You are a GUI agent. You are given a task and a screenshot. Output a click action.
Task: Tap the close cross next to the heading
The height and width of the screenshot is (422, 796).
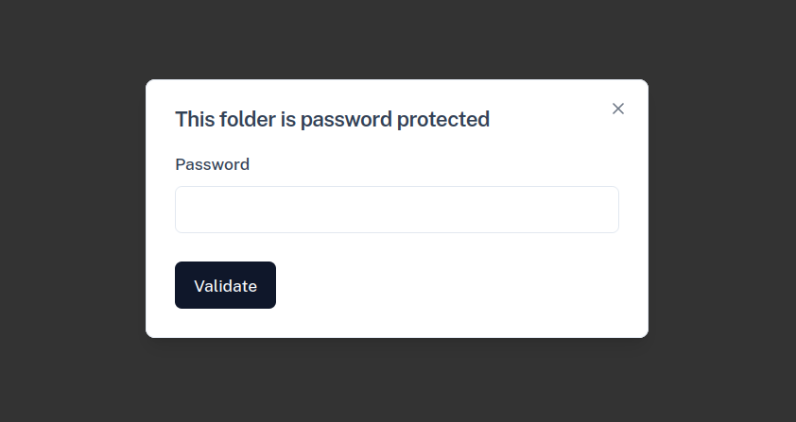(x=618, y=109)
